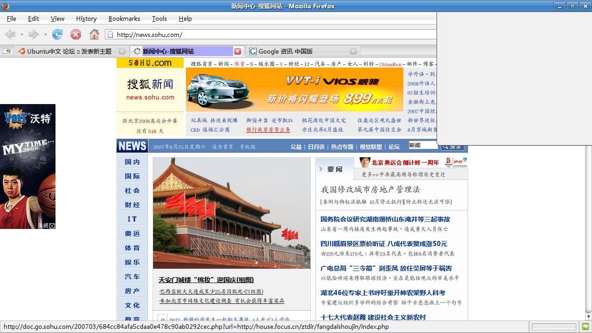Stop loading the page
Image resolution: width=592 pixels, height=333 pixels.
[x=76, y=34]
